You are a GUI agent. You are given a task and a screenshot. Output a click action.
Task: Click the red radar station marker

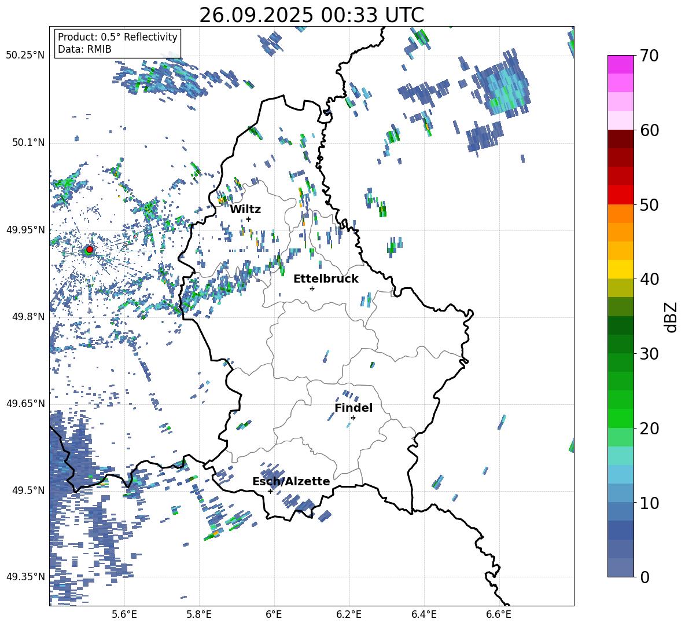[x=90, y=250]
